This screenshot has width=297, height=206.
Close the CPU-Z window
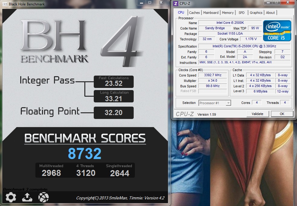[288, 2]
